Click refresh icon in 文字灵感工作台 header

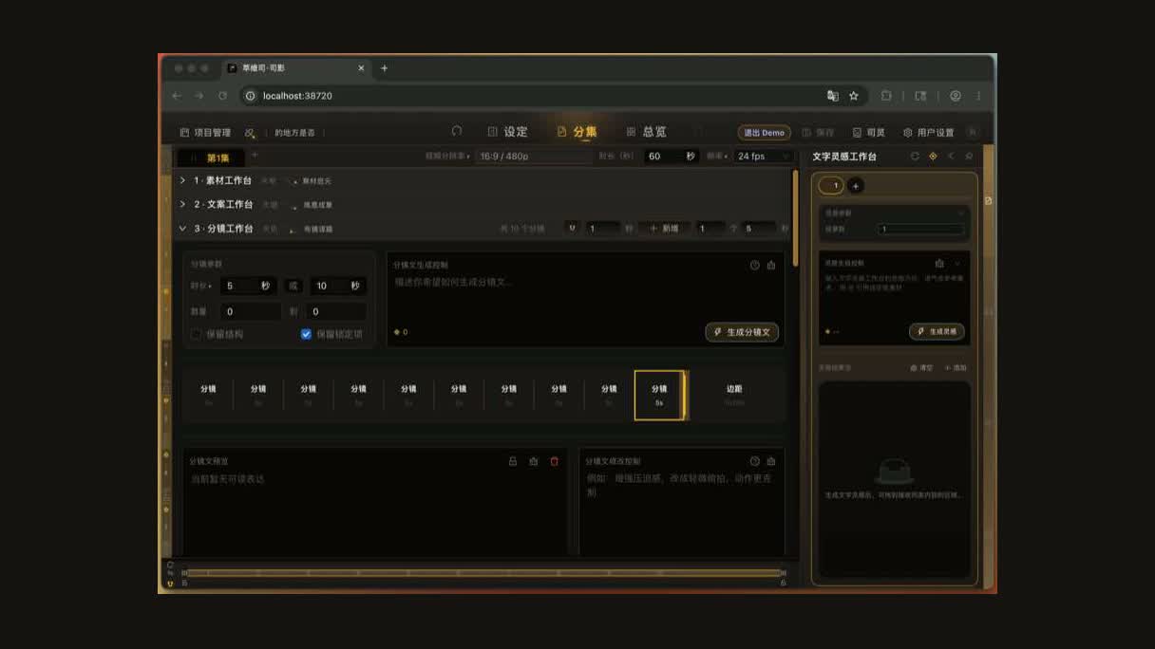(915, 157)
